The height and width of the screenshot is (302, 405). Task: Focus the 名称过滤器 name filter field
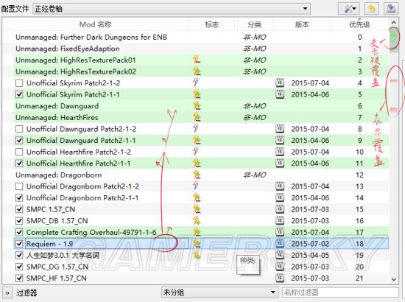pyautogui.click(x=340, y=292)
